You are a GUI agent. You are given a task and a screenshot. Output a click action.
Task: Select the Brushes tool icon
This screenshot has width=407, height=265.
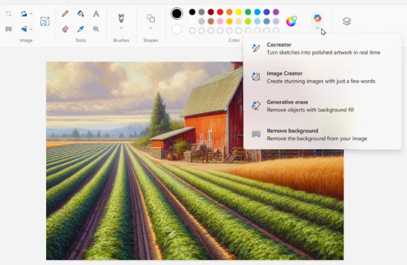pyautogui.click(x=121, y=18)
